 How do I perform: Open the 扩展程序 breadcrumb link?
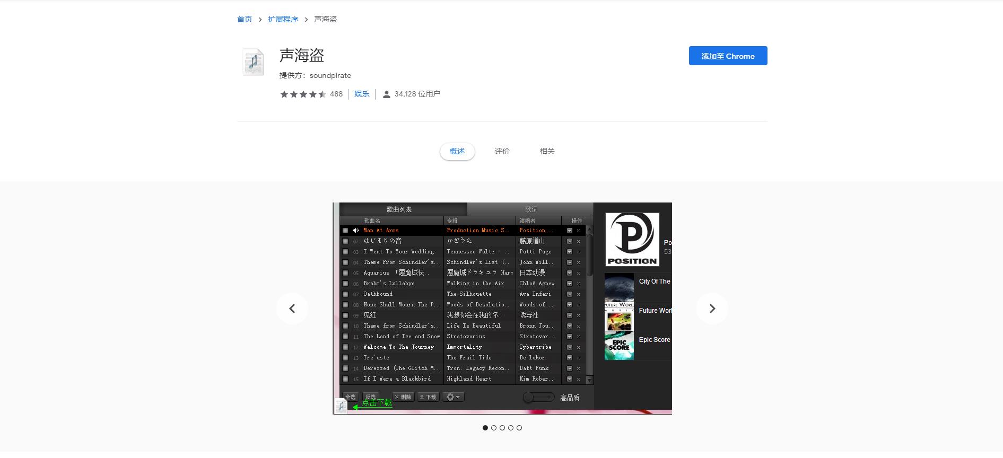point(283,19)
